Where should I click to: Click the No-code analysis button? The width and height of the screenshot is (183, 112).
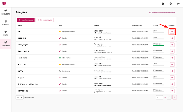click(45, 20)
